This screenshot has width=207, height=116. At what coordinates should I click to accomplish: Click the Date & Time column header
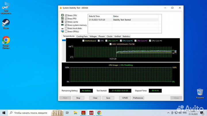[x=100, y=16]
